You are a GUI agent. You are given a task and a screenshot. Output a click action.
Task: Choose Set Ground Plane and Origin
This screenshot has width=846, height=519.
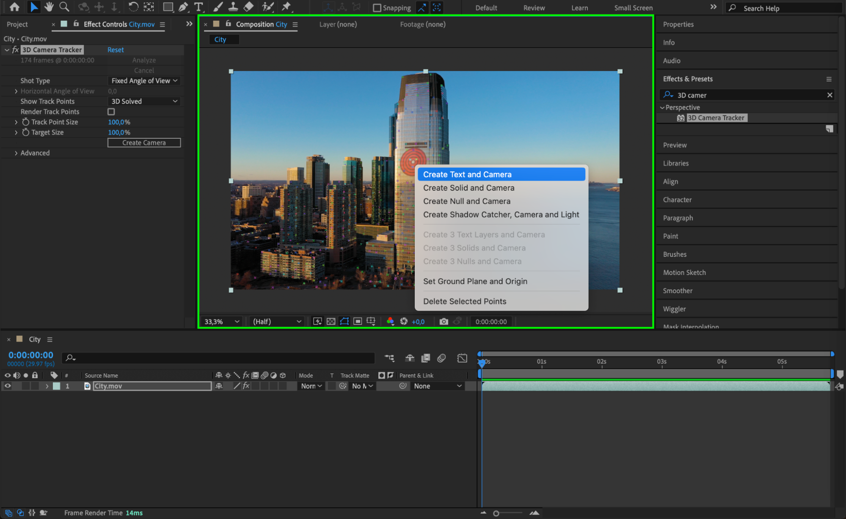475,281
